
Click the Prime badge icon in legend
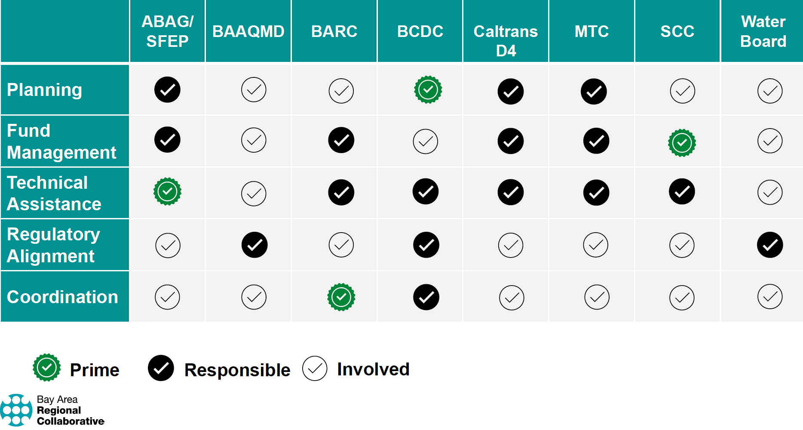[47, 368]
